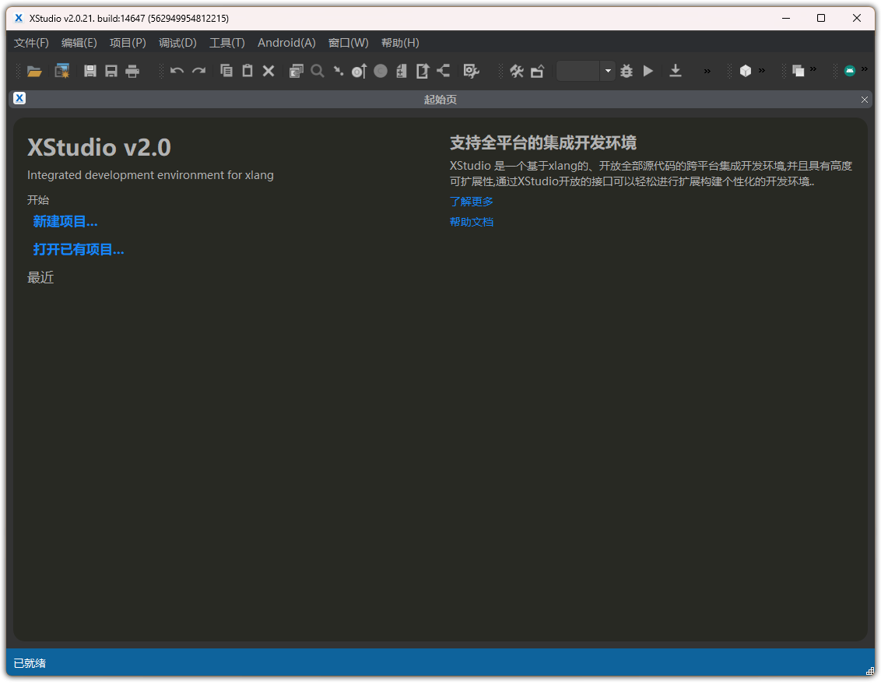Click the first floppy disk save icon
Screen dimensions: 881x685
click(90, 71)
